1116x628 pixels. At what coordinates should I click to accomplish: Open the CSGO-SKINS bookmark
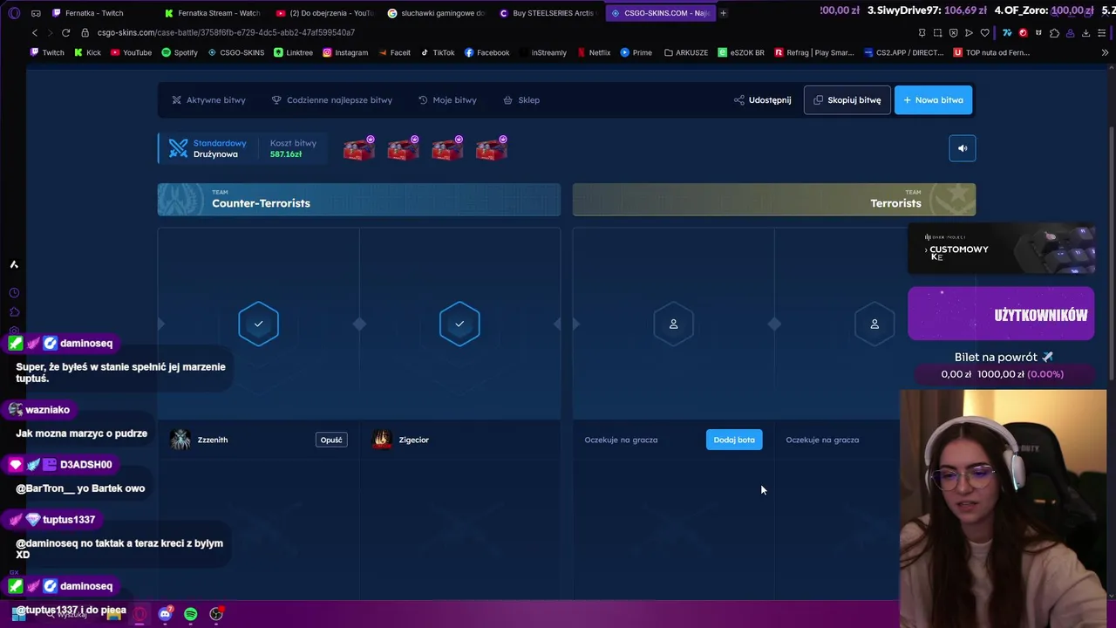click(x=236, y=52)
